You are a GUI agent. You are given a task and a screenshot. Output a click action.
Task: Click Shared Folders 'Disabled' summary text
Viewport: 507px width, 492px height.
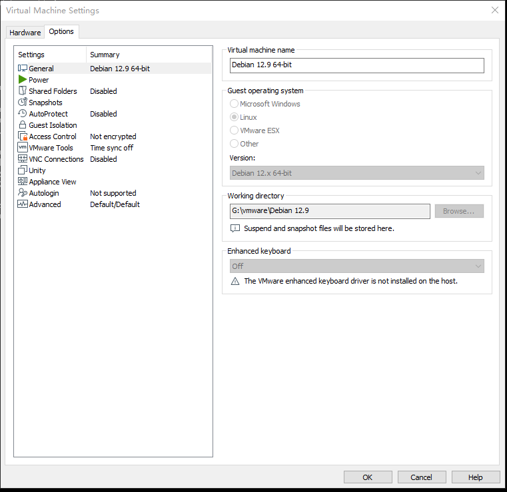coord(103,91)
